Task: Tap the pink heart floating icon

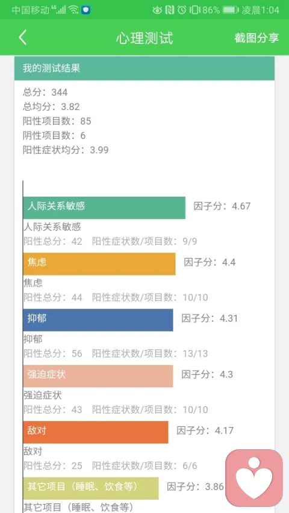Action: pos(254,478)
